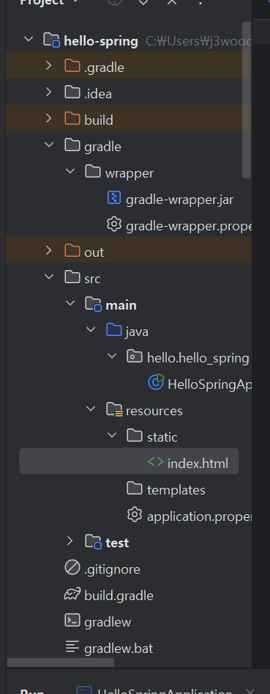The image size is (270, 694).
Task: Collapse the src folder node
Action: (49, 277)
